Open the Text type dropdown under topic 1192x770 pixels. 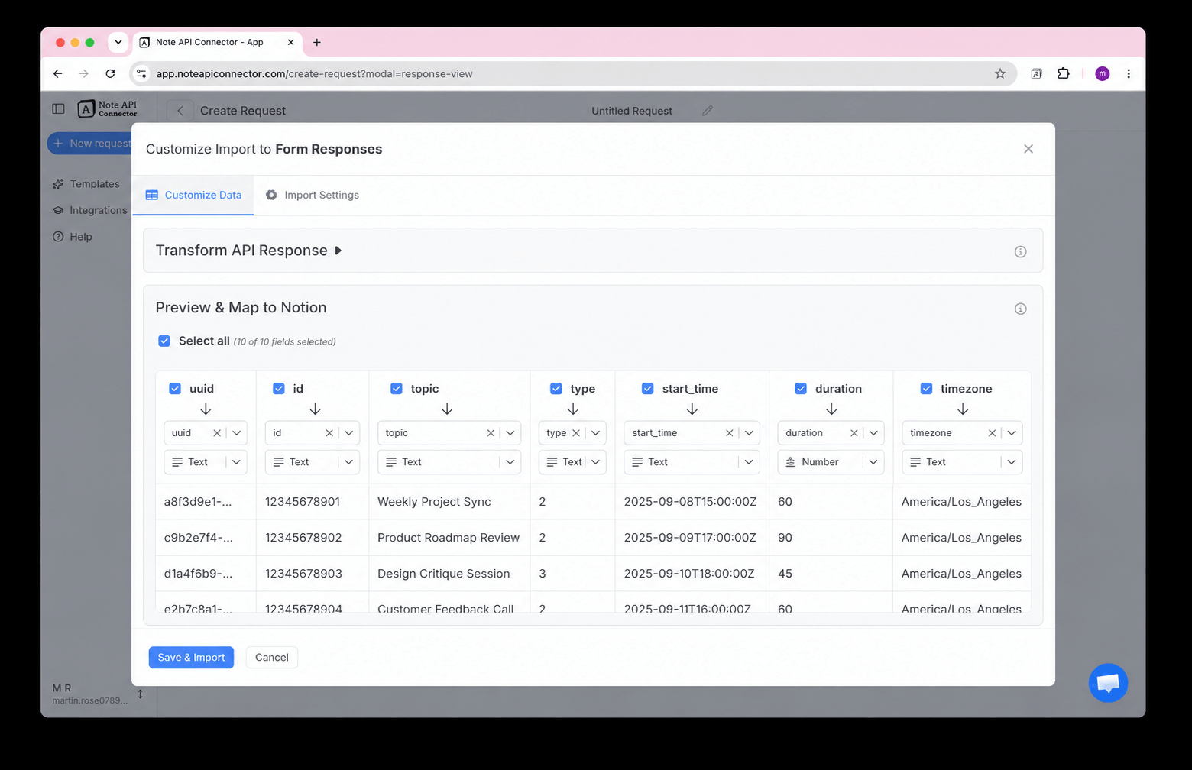pos(449,462)
